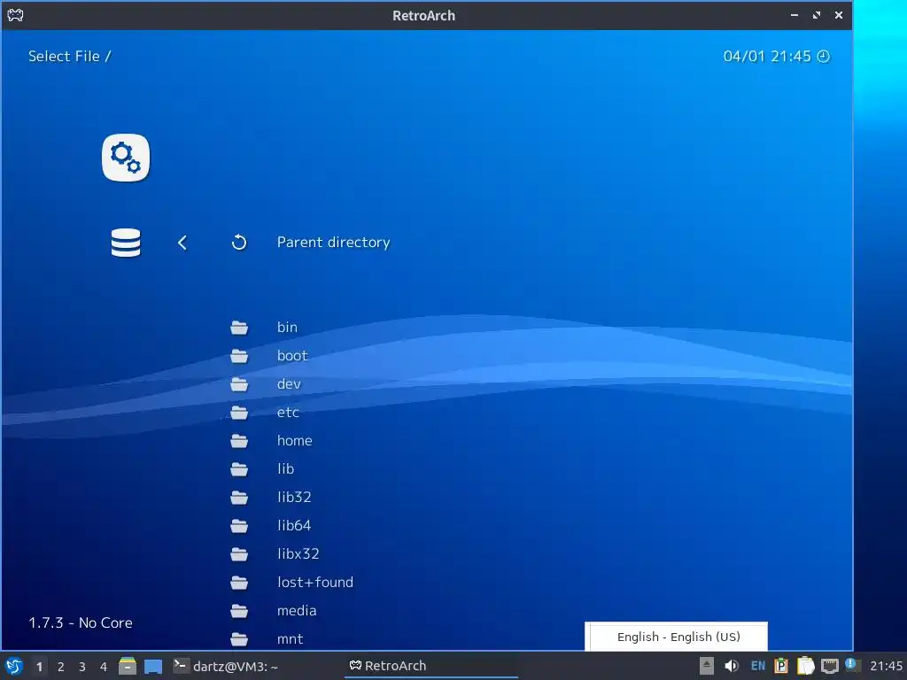The image size is (907, 680).
Task: Open the lib64 directory
Action: [x=294, y=526]
